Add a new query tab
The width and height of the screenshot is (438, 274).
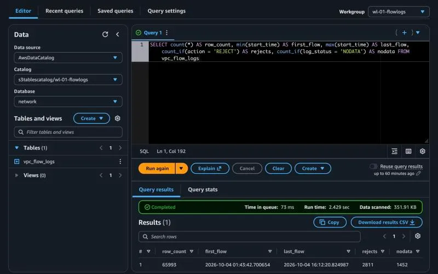[x=404, y=33]
